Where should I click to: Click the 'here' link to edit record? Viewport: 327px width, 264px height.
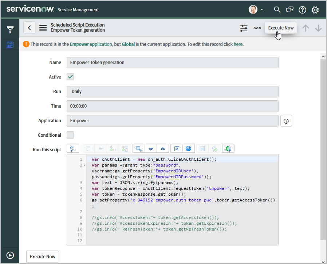pos(238,44)
